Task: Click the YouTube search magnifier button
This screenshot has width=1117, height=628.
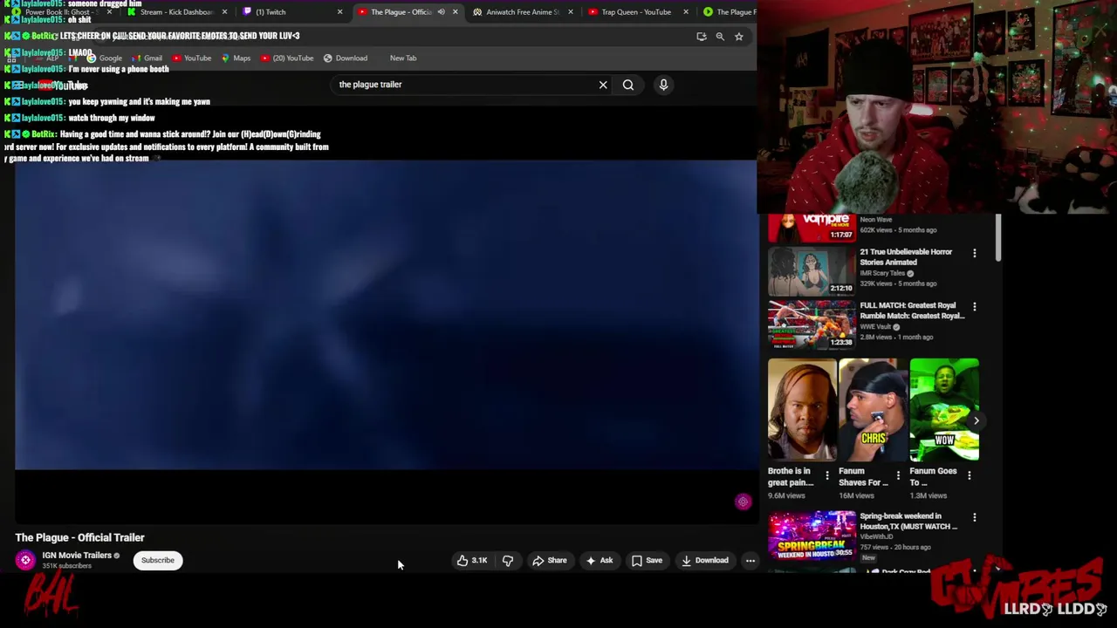Action: pyautogui.click(x=628, y=85)
